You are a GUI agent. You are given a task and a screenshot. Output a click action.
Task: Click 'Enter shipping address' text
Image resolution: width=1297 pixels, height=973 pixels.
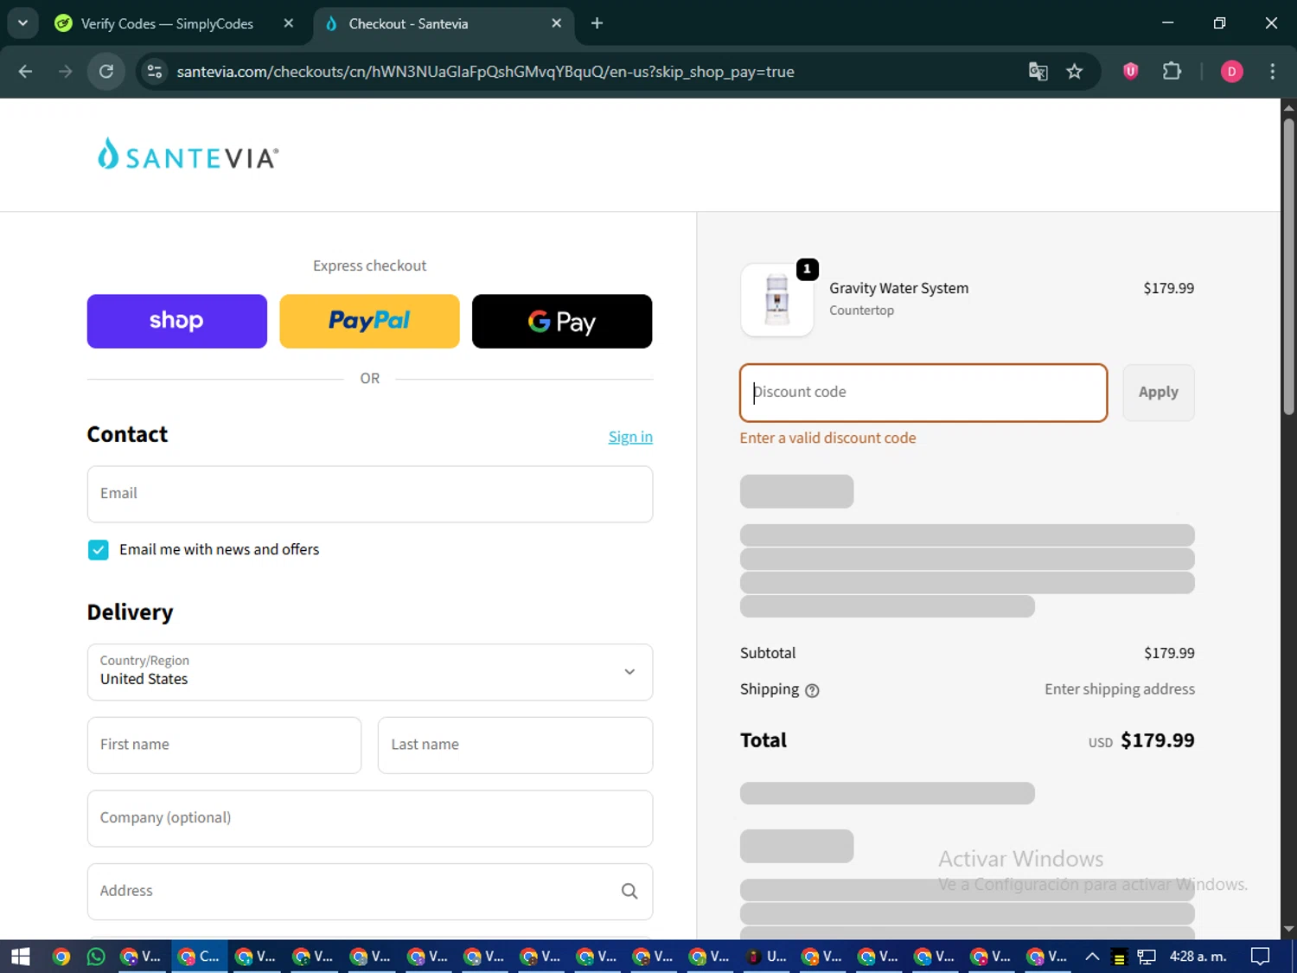[1120, 689]
